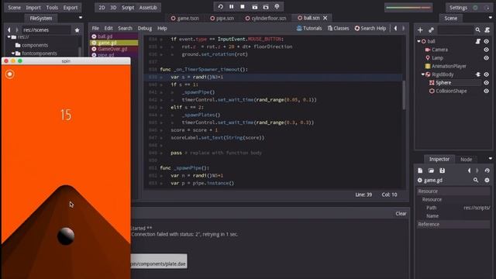Screen dimensions: 496x279
Task: Click the Search Help link
Action: (370, 29)
